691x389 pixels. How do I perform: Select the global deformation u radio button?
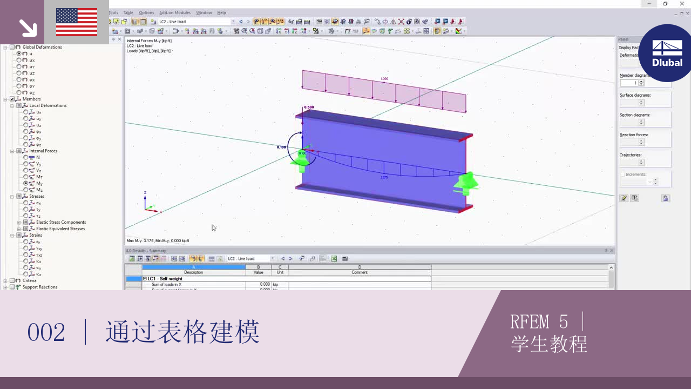(x=19, y=53)
